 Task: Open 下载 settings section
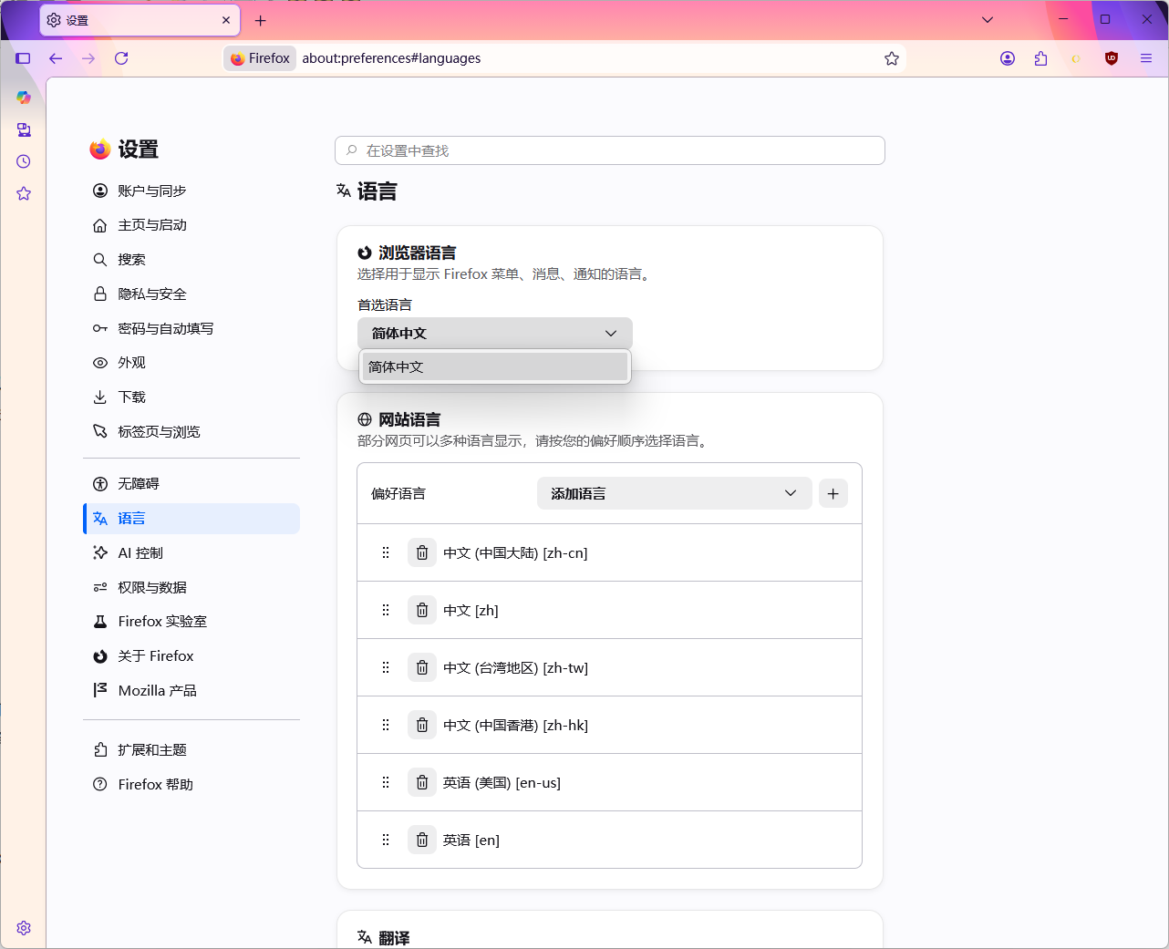pos(191,397)
